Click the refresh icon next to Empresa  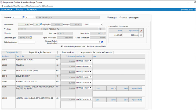coord(24,17)
